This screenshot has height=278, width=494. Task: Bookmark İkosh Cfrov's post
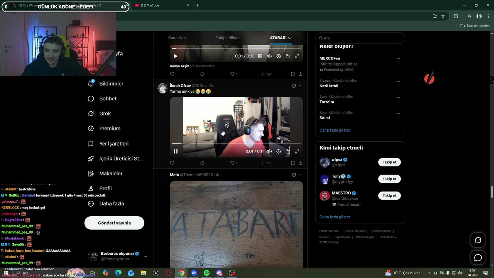(293, 163)
